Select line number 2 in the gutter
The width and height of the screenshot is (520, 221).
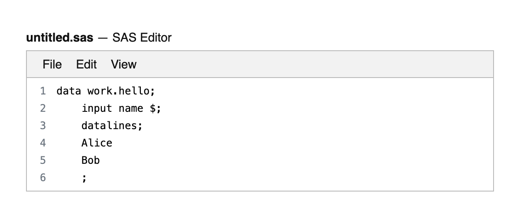click(42, 108)
